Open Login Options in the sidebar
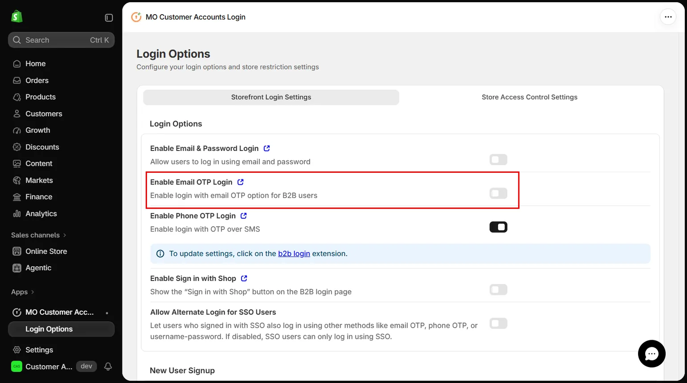 tap(61, 329)
